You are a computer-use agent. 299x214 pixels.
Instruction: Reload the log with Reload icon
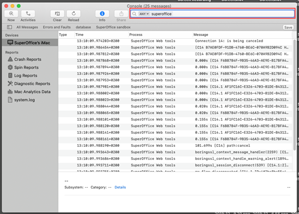74,14
